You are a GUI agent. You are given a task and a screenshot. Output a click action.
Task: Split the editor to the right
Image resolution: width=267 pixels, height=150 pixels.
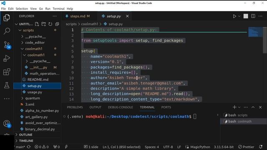(253, 16)
